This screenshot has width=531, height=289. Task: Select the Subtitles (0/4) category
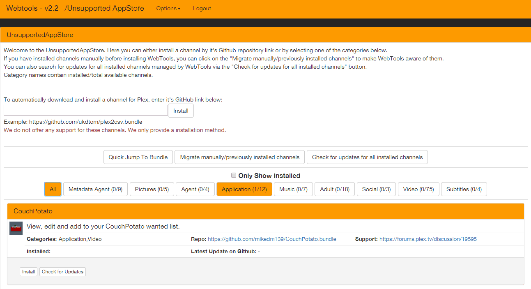coord(464,189)
